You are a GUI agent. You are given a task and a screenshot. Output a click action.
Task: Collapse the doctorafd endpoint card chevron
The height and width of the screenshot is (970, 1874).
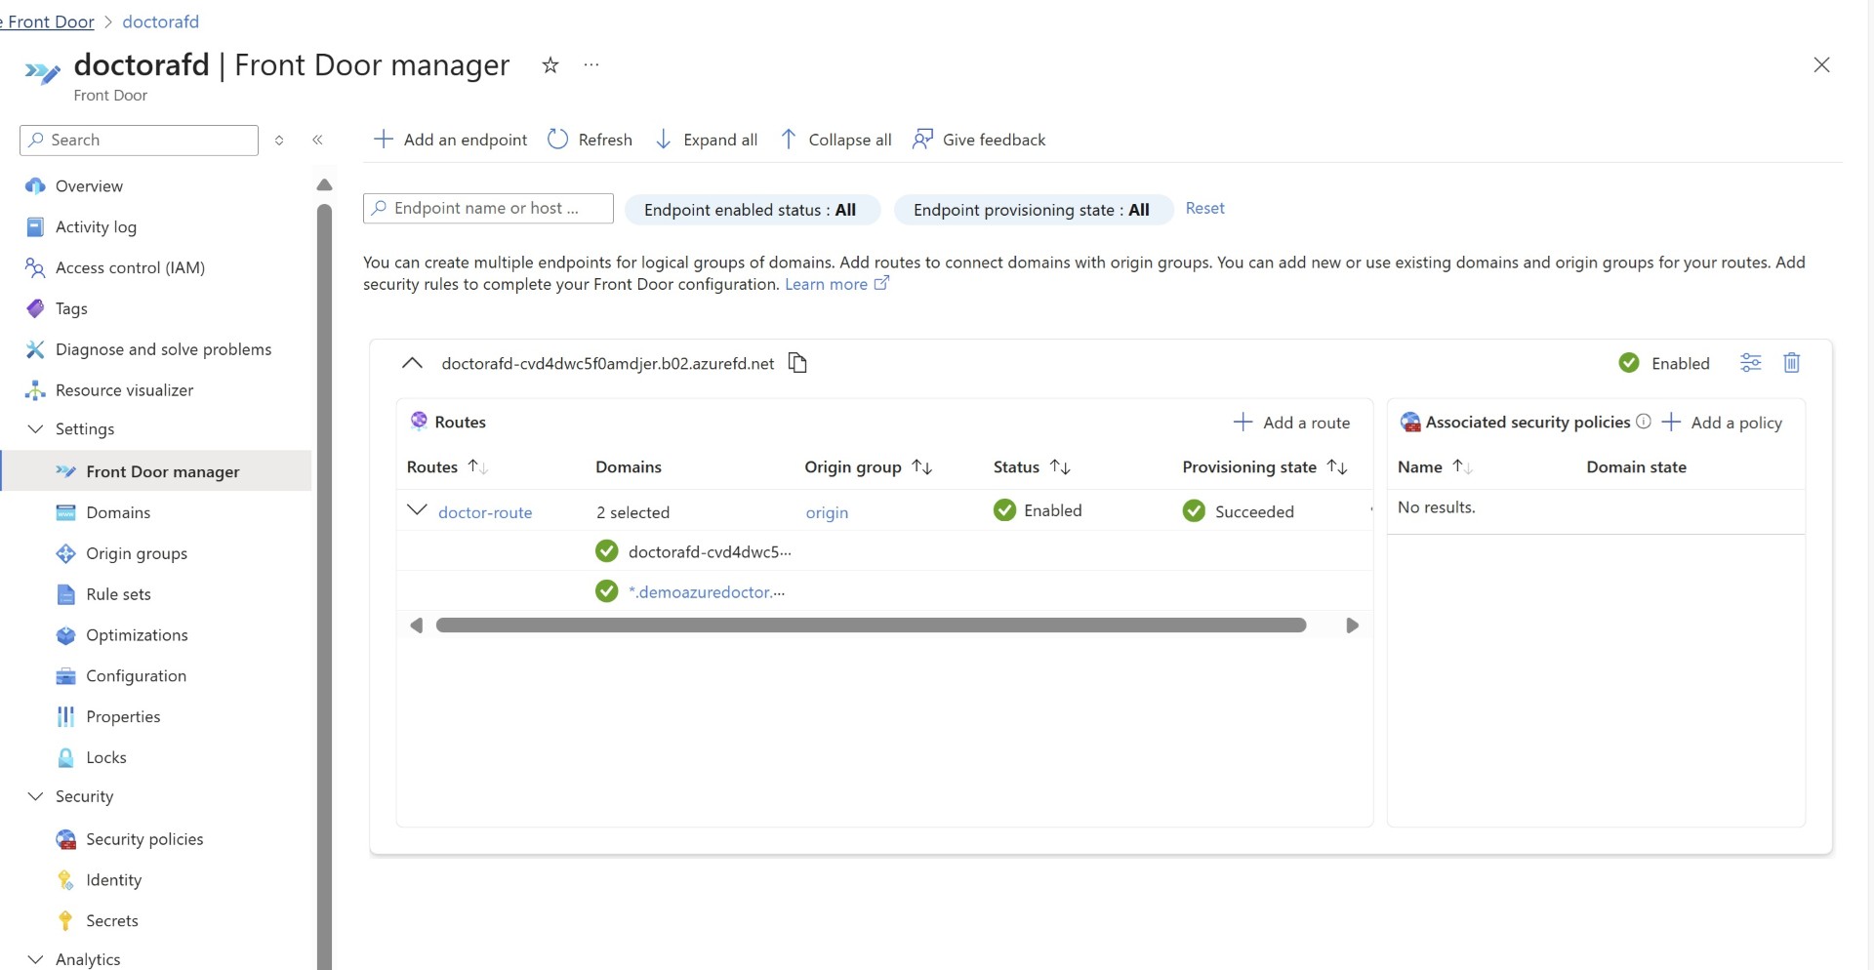pyautogui.click(x=412, y=363)
